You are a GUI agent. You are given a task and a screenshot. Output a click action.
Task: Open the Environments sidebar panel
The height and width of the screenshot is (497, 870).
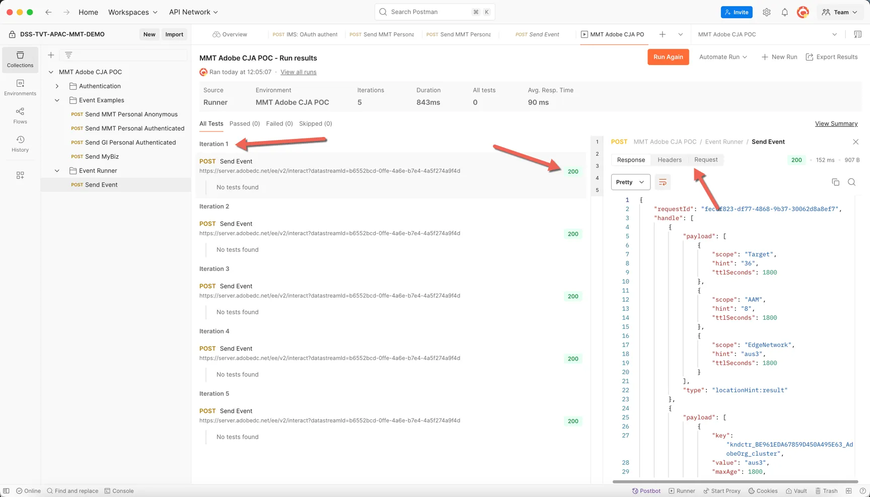pos(20,88)
